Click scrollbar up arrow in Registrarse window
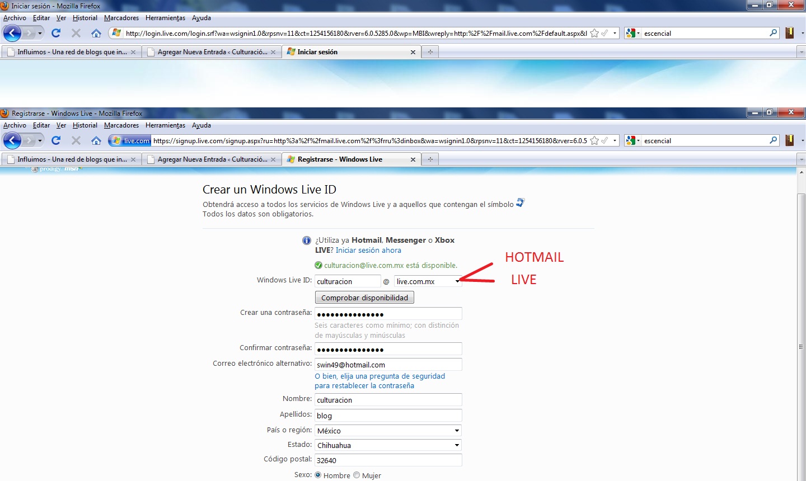This screenshot has height=481, width=806. [x=802, y=172]
